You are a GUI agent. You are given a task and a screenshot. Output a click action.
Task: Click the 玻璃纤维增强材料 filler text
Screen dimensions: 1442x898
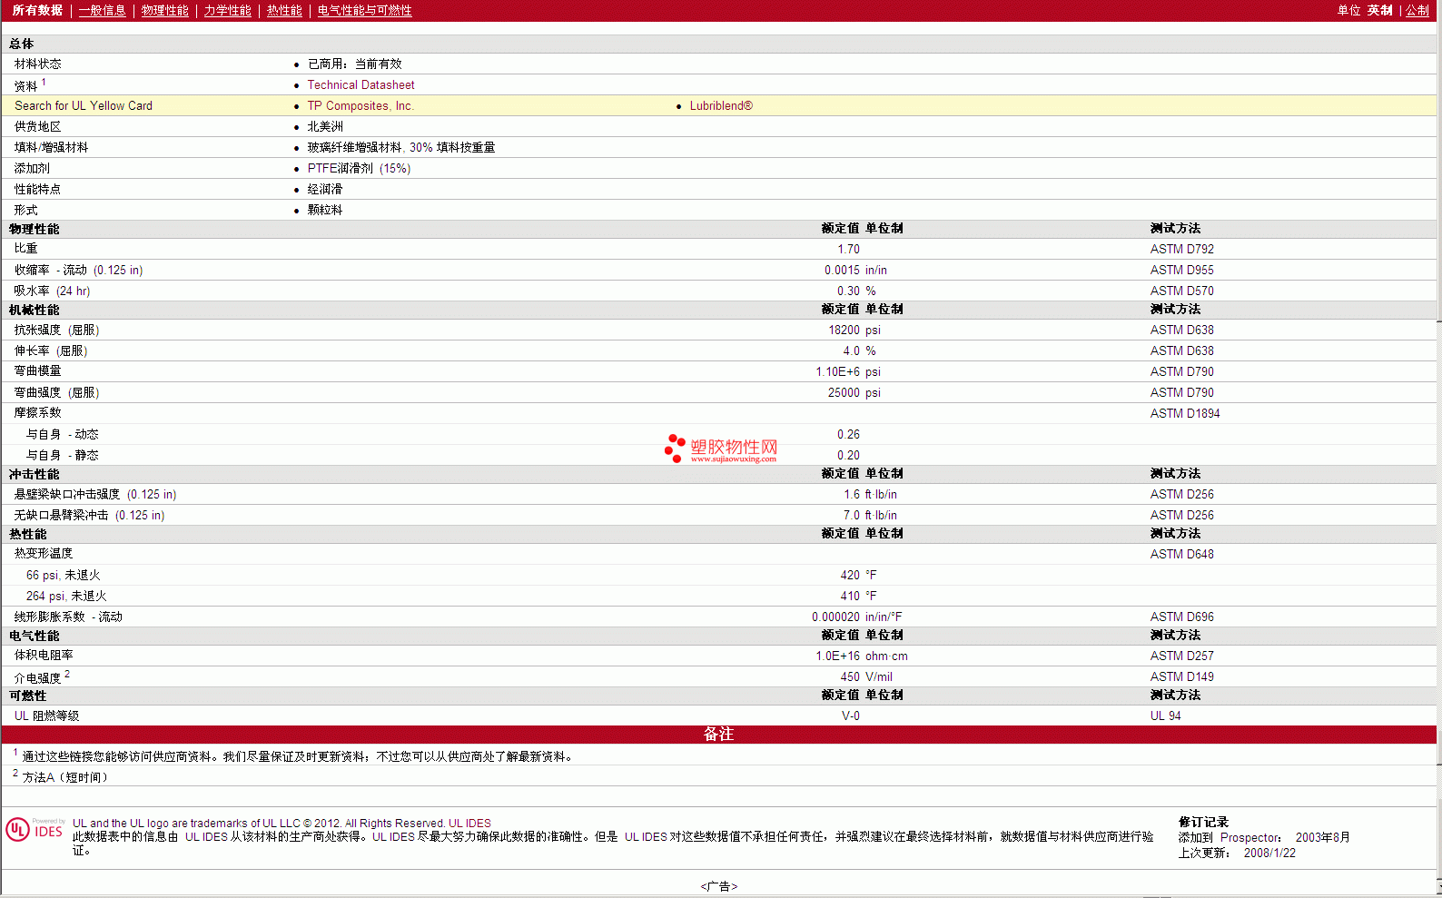[354, 147]
